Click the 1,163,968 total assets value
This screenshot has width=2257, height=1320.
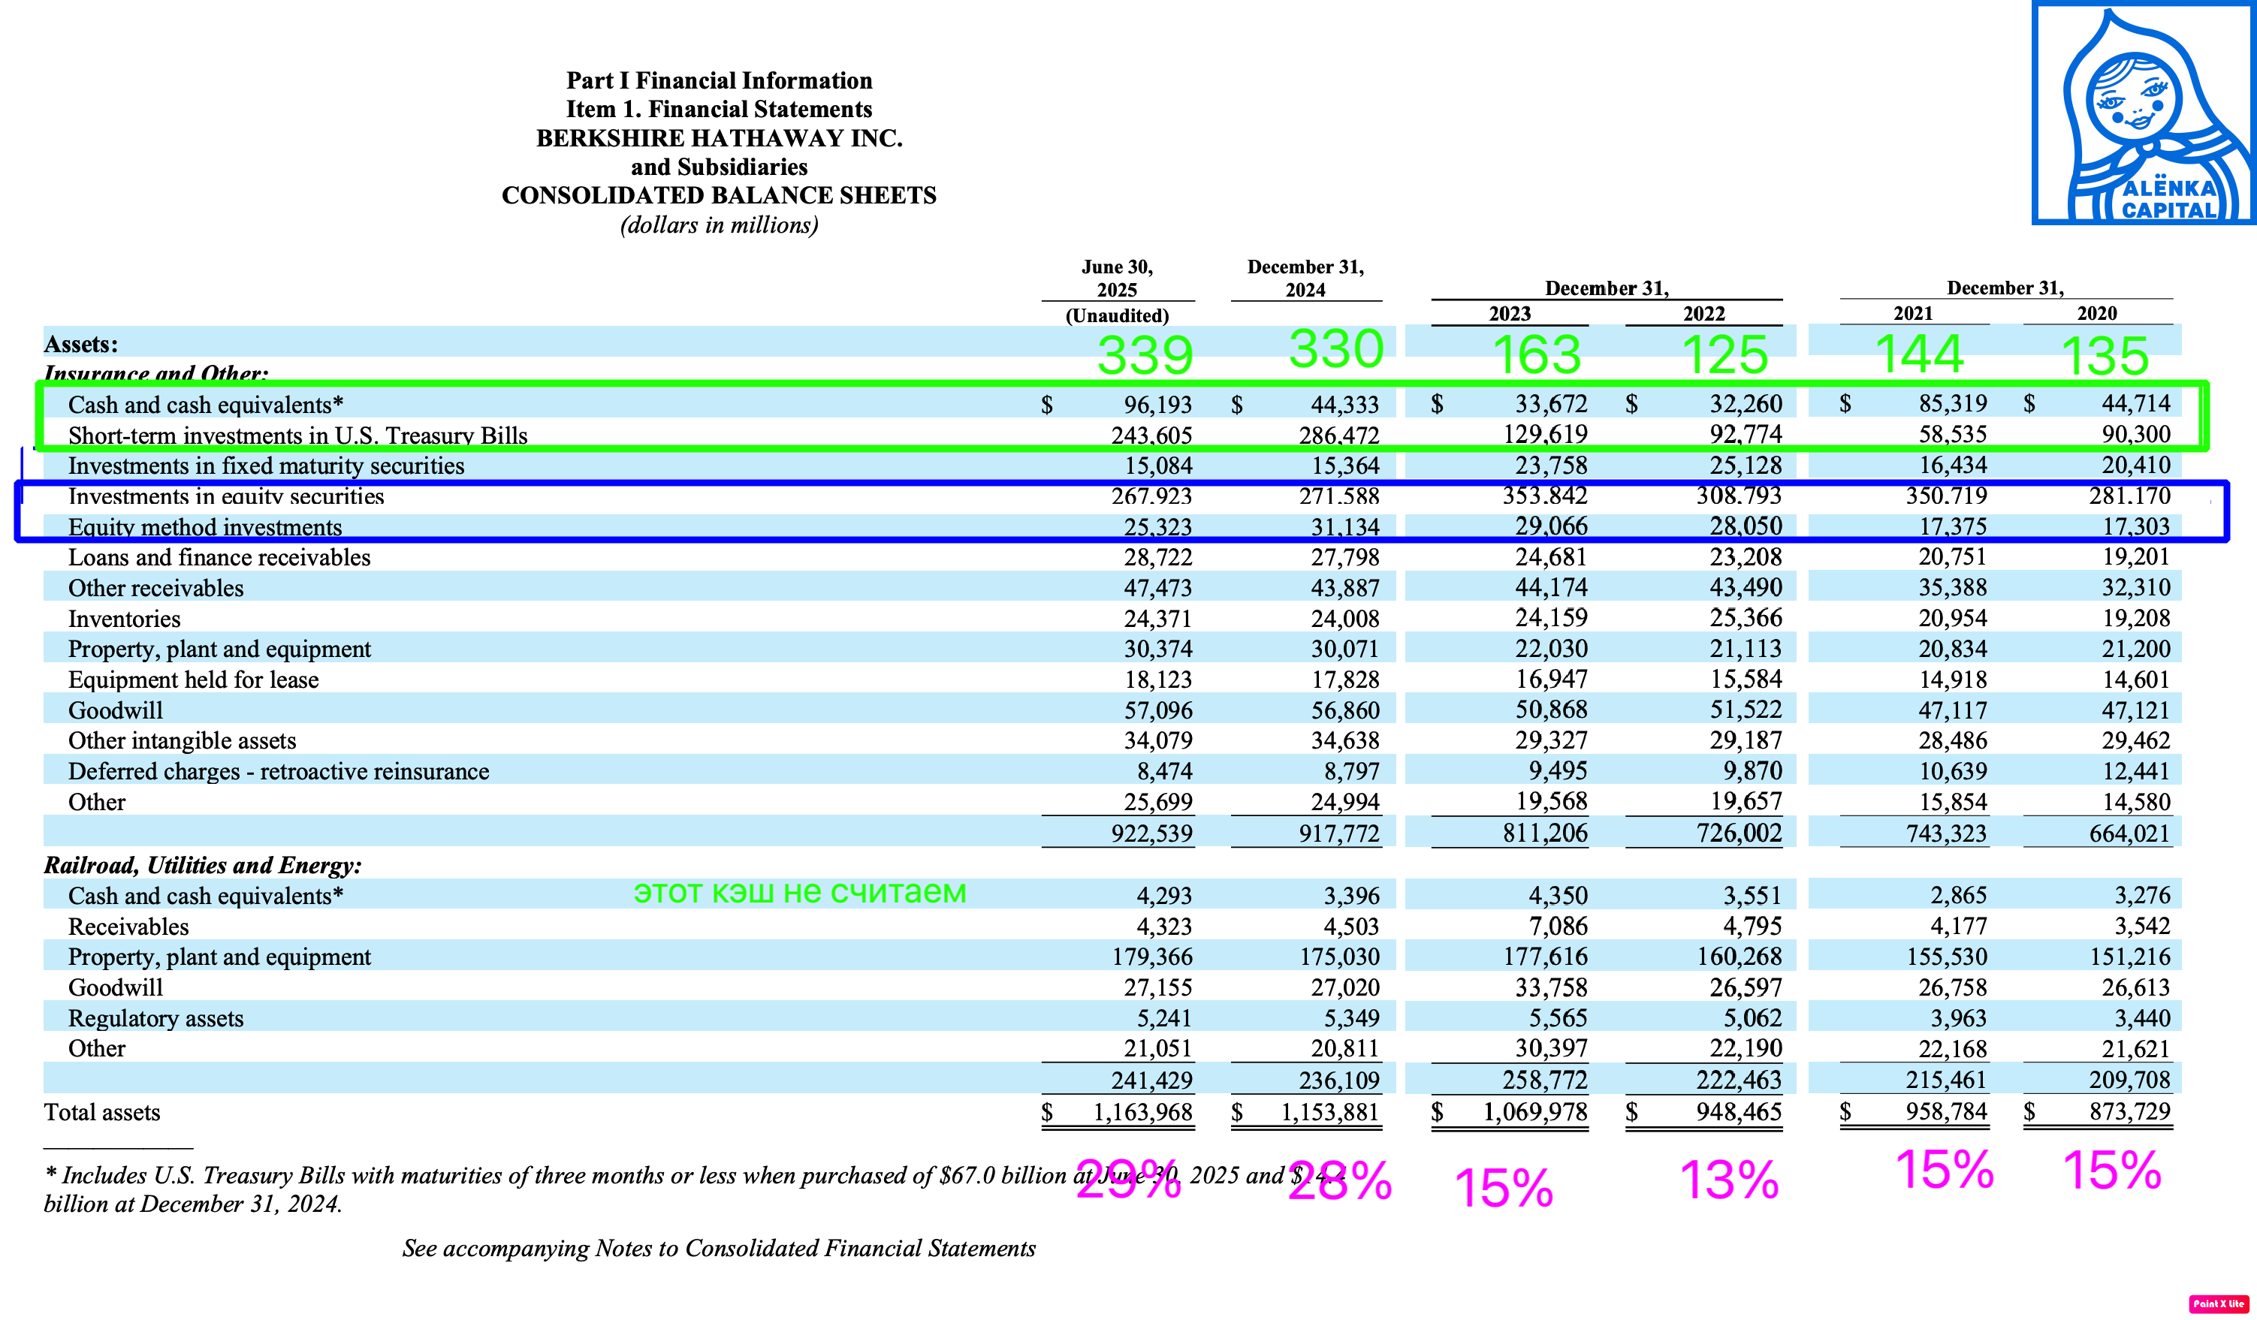tap(1142, 1112)
